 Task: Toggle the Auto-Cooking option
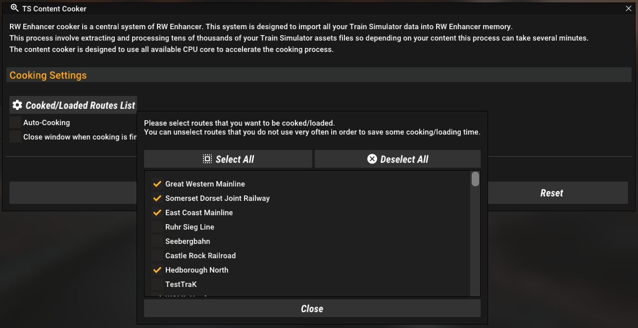(x=15, y=123)
